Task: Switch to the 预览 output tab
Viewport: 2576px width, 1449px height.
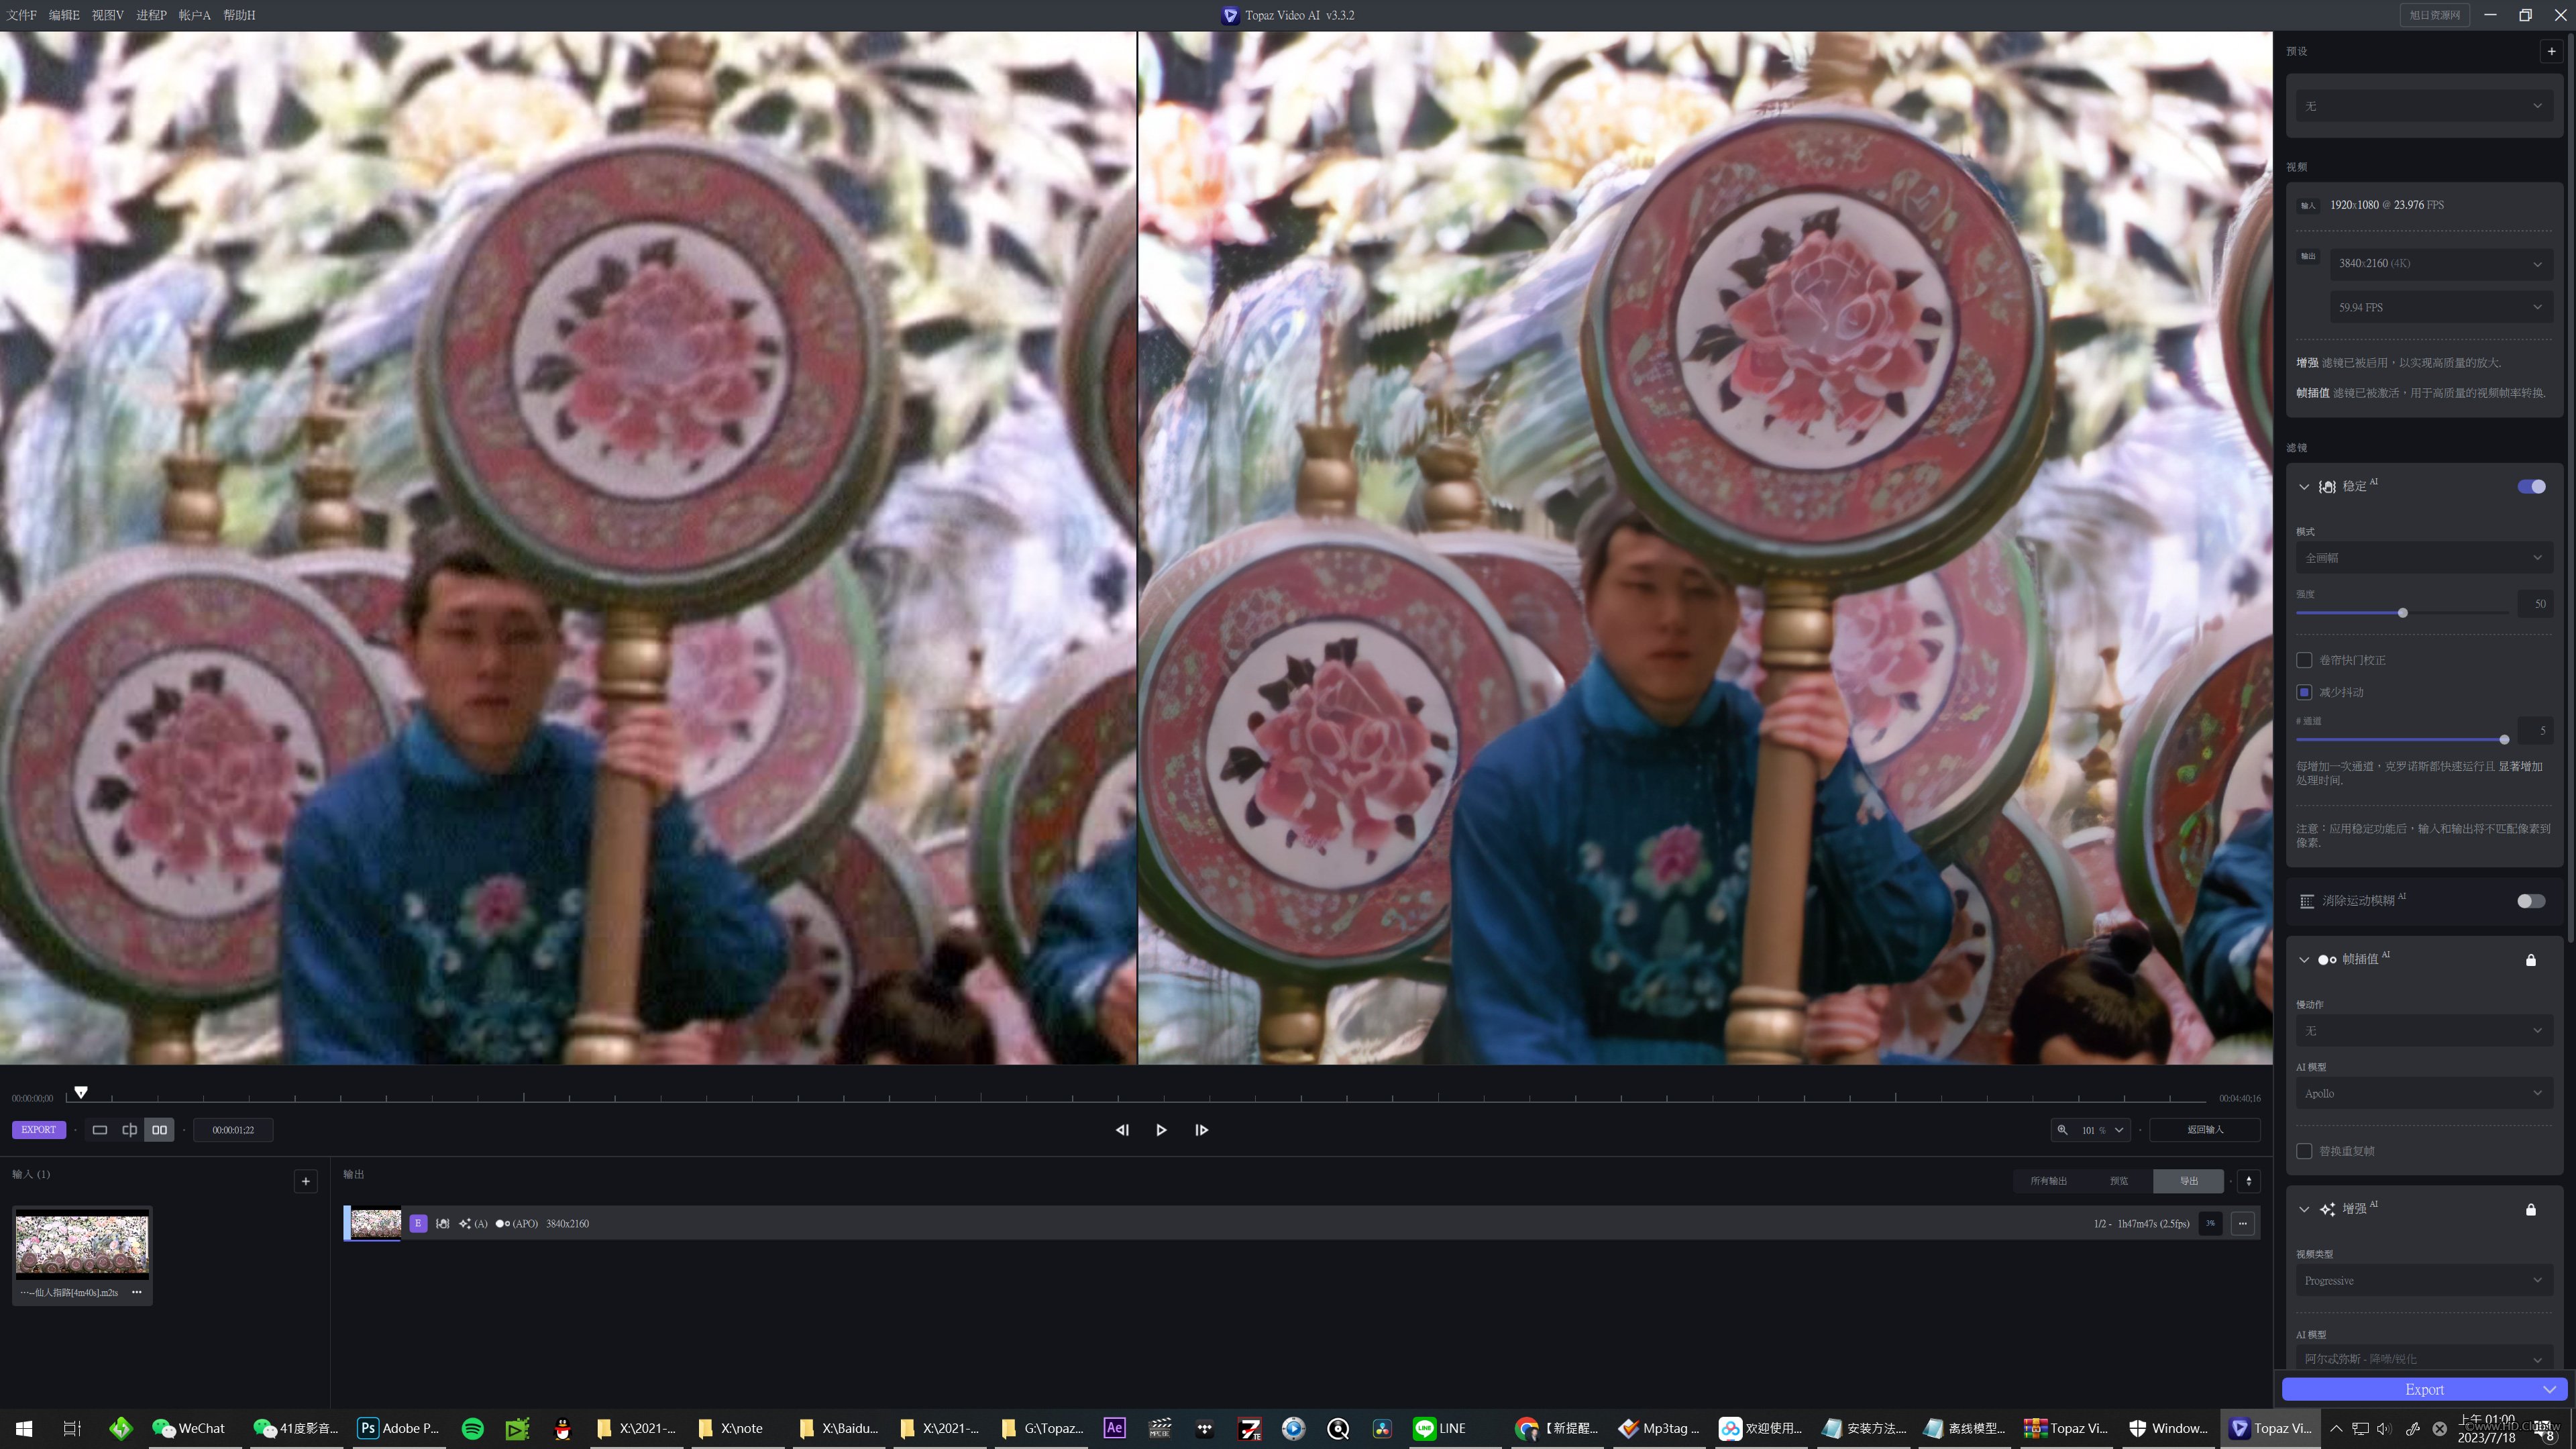Action: pyautogui.click(x=2119, y=1181)
